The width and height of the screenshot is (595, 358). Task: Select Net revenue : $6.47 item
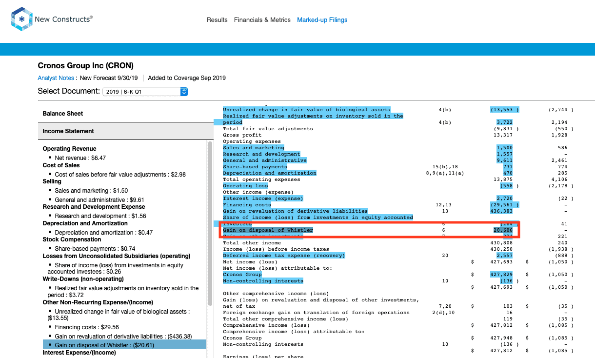[x=80, y=158]
